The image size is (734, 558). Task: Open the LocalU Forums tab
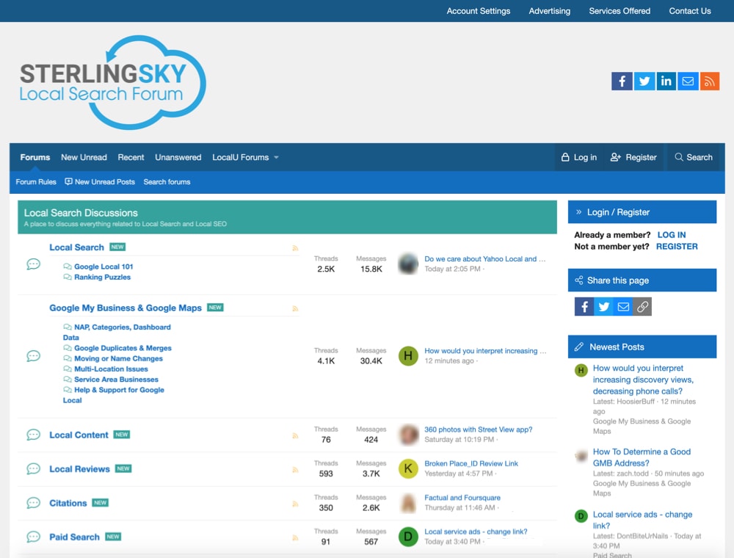241,157
